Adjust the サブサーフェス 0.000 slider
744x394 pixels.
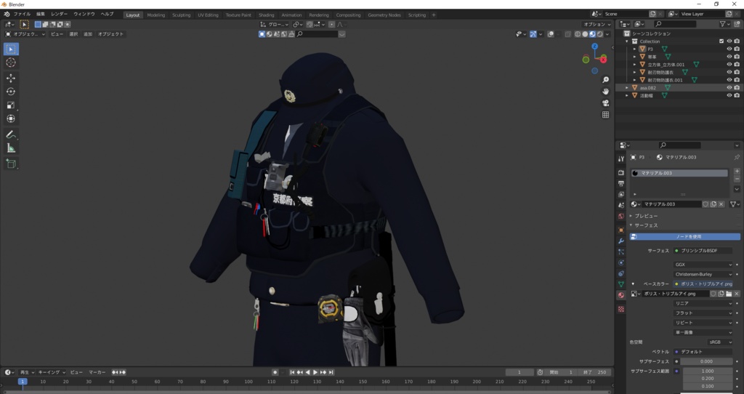706,362
